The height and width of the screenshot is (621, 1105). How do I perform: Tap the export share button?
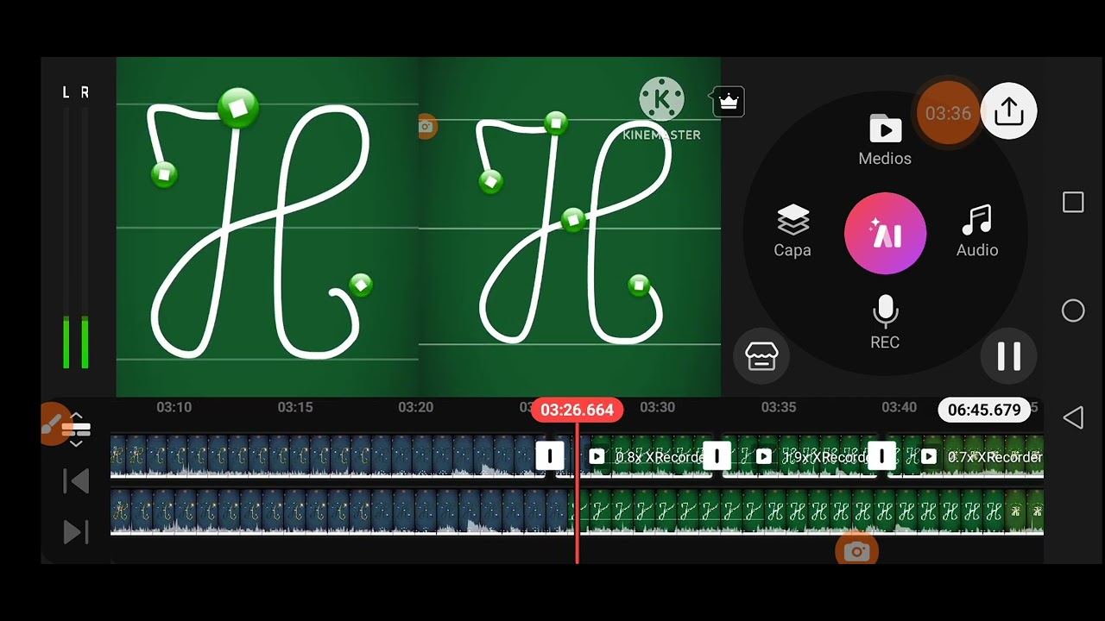(1008, 111)
